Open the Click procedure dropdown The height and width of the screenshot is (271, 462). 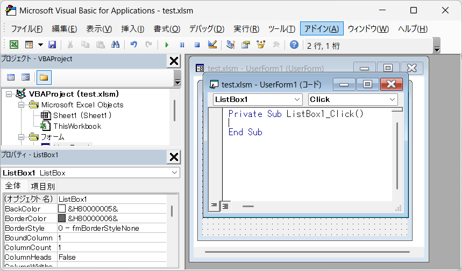tap(353, 100)
